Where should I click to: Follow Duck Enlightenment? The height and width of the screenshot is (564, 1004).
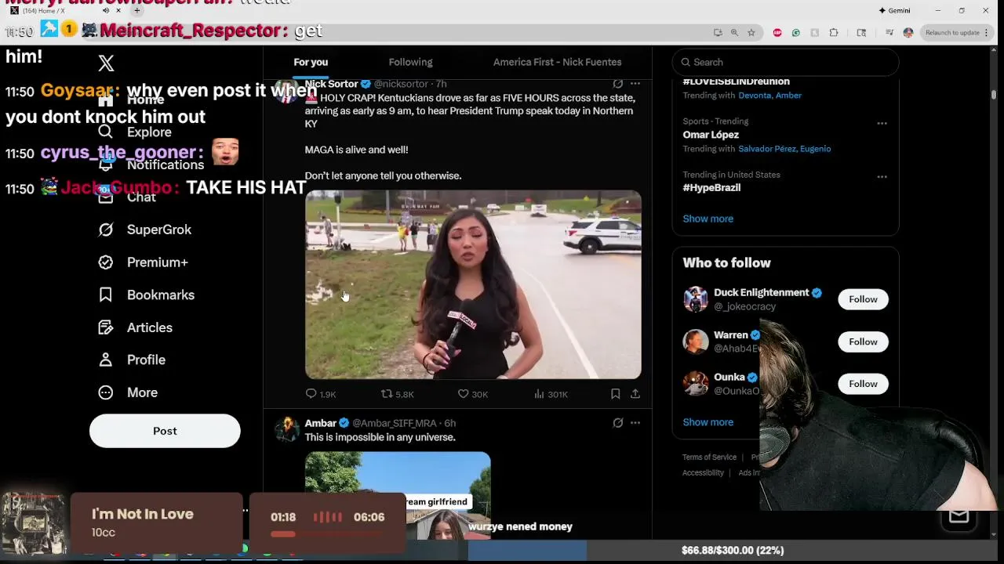863,299
